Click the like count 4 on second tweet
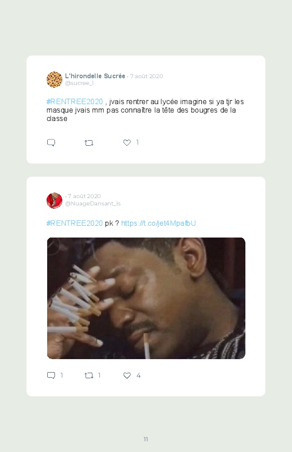292x452 pixels. pyautogui.click(x=138, y=375)
